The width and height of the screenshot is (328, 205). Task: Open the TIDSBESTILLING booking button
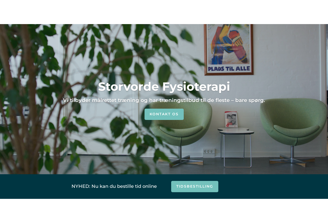pyautogui.click(x=195, y=187)
